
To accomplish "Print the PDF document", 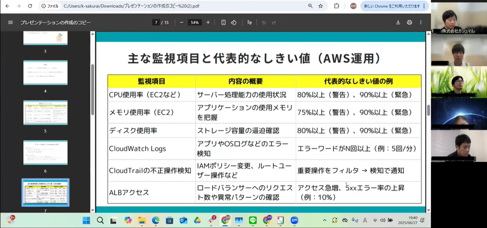I will [409, 22].
